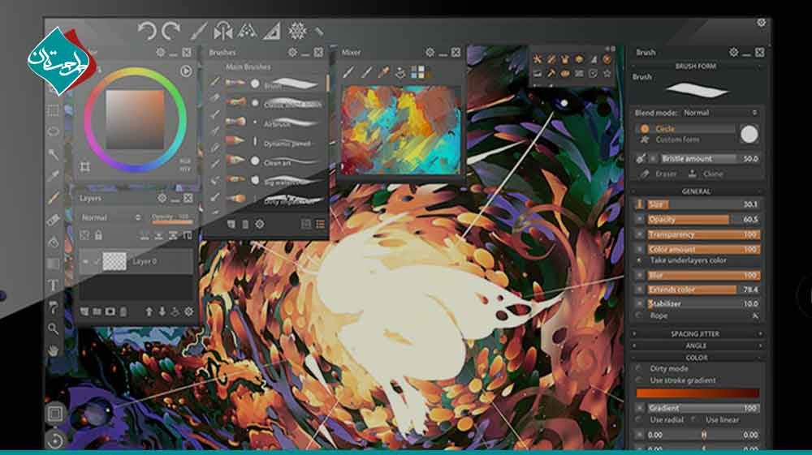Select the lasso selection tool in left toolbar
812x455 pixels.
[54, 131]
